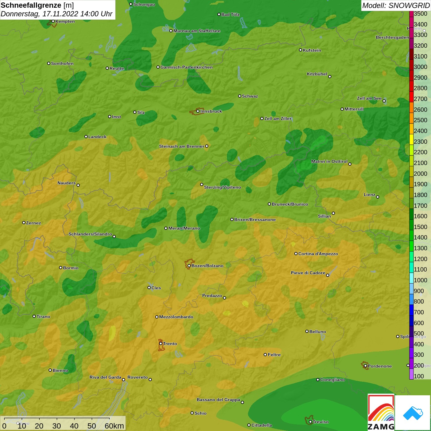Viewport: 431px width, 431px height.
Task: Select the Treviso city marker
Action: click(310, 421)
